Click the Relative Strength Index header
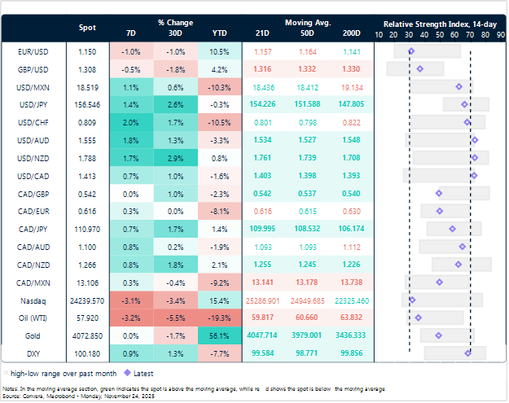Viewport: 509px width, 403px height. pos(440,23)
